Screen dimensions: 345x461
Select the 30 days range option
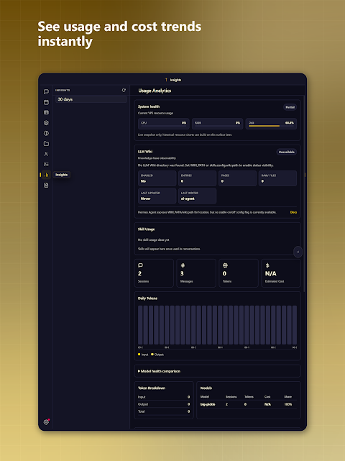[x=91, y=99]
